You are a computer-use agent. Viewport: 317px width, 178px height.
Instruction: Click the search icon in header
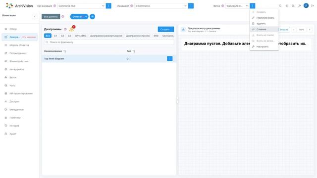[280, 6]
